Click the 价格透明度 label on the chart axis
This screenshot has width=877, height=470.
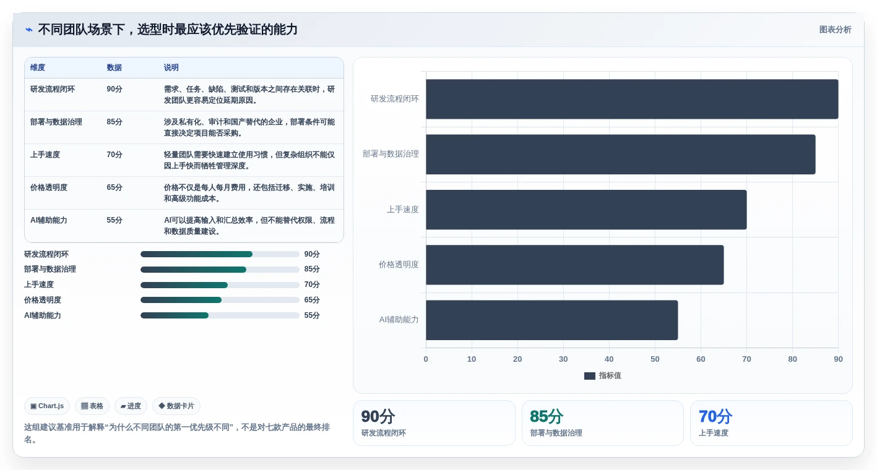point(399,265)
